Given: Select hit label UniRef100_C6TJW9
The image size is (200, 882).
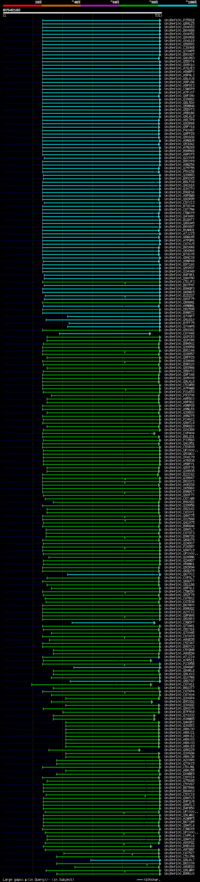Looking at the screenshot, I should [179, 499].
